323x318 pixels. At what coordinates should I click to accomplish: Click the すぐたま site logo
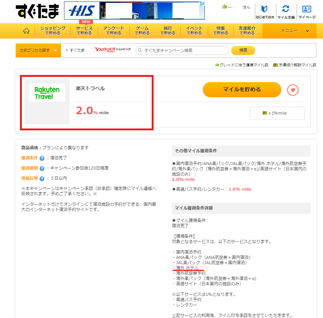point(37,11)
